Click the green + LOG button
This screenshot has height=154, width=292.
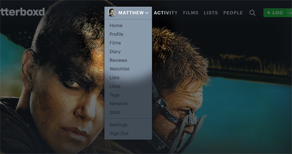(x=276, y=13)
